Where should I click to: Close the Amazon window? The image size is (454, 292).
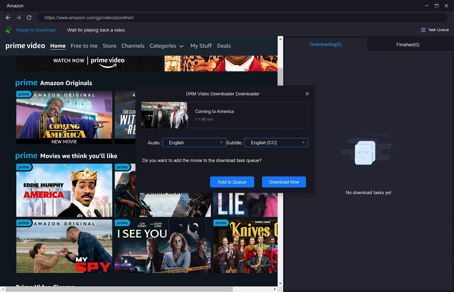click(446, 6)
